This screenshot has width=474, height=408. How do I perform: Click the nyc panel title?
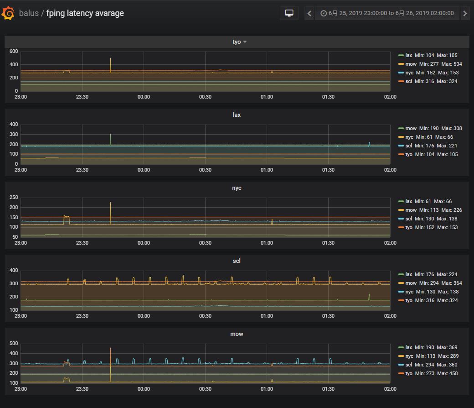pos(237,188)
